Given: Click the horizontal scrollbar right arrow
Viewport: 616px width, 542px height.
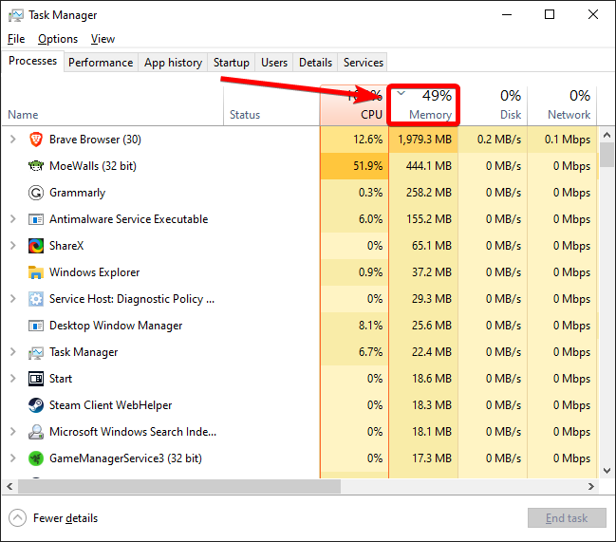Looking at the screenshot, I should [x=591, y=487].
